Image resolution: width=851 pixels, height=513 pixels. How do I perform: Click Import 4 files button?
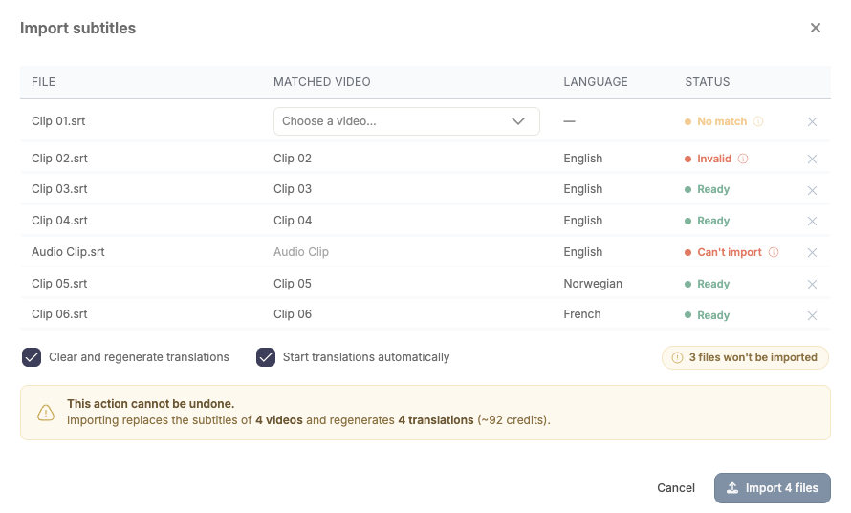tap(773, 488)
